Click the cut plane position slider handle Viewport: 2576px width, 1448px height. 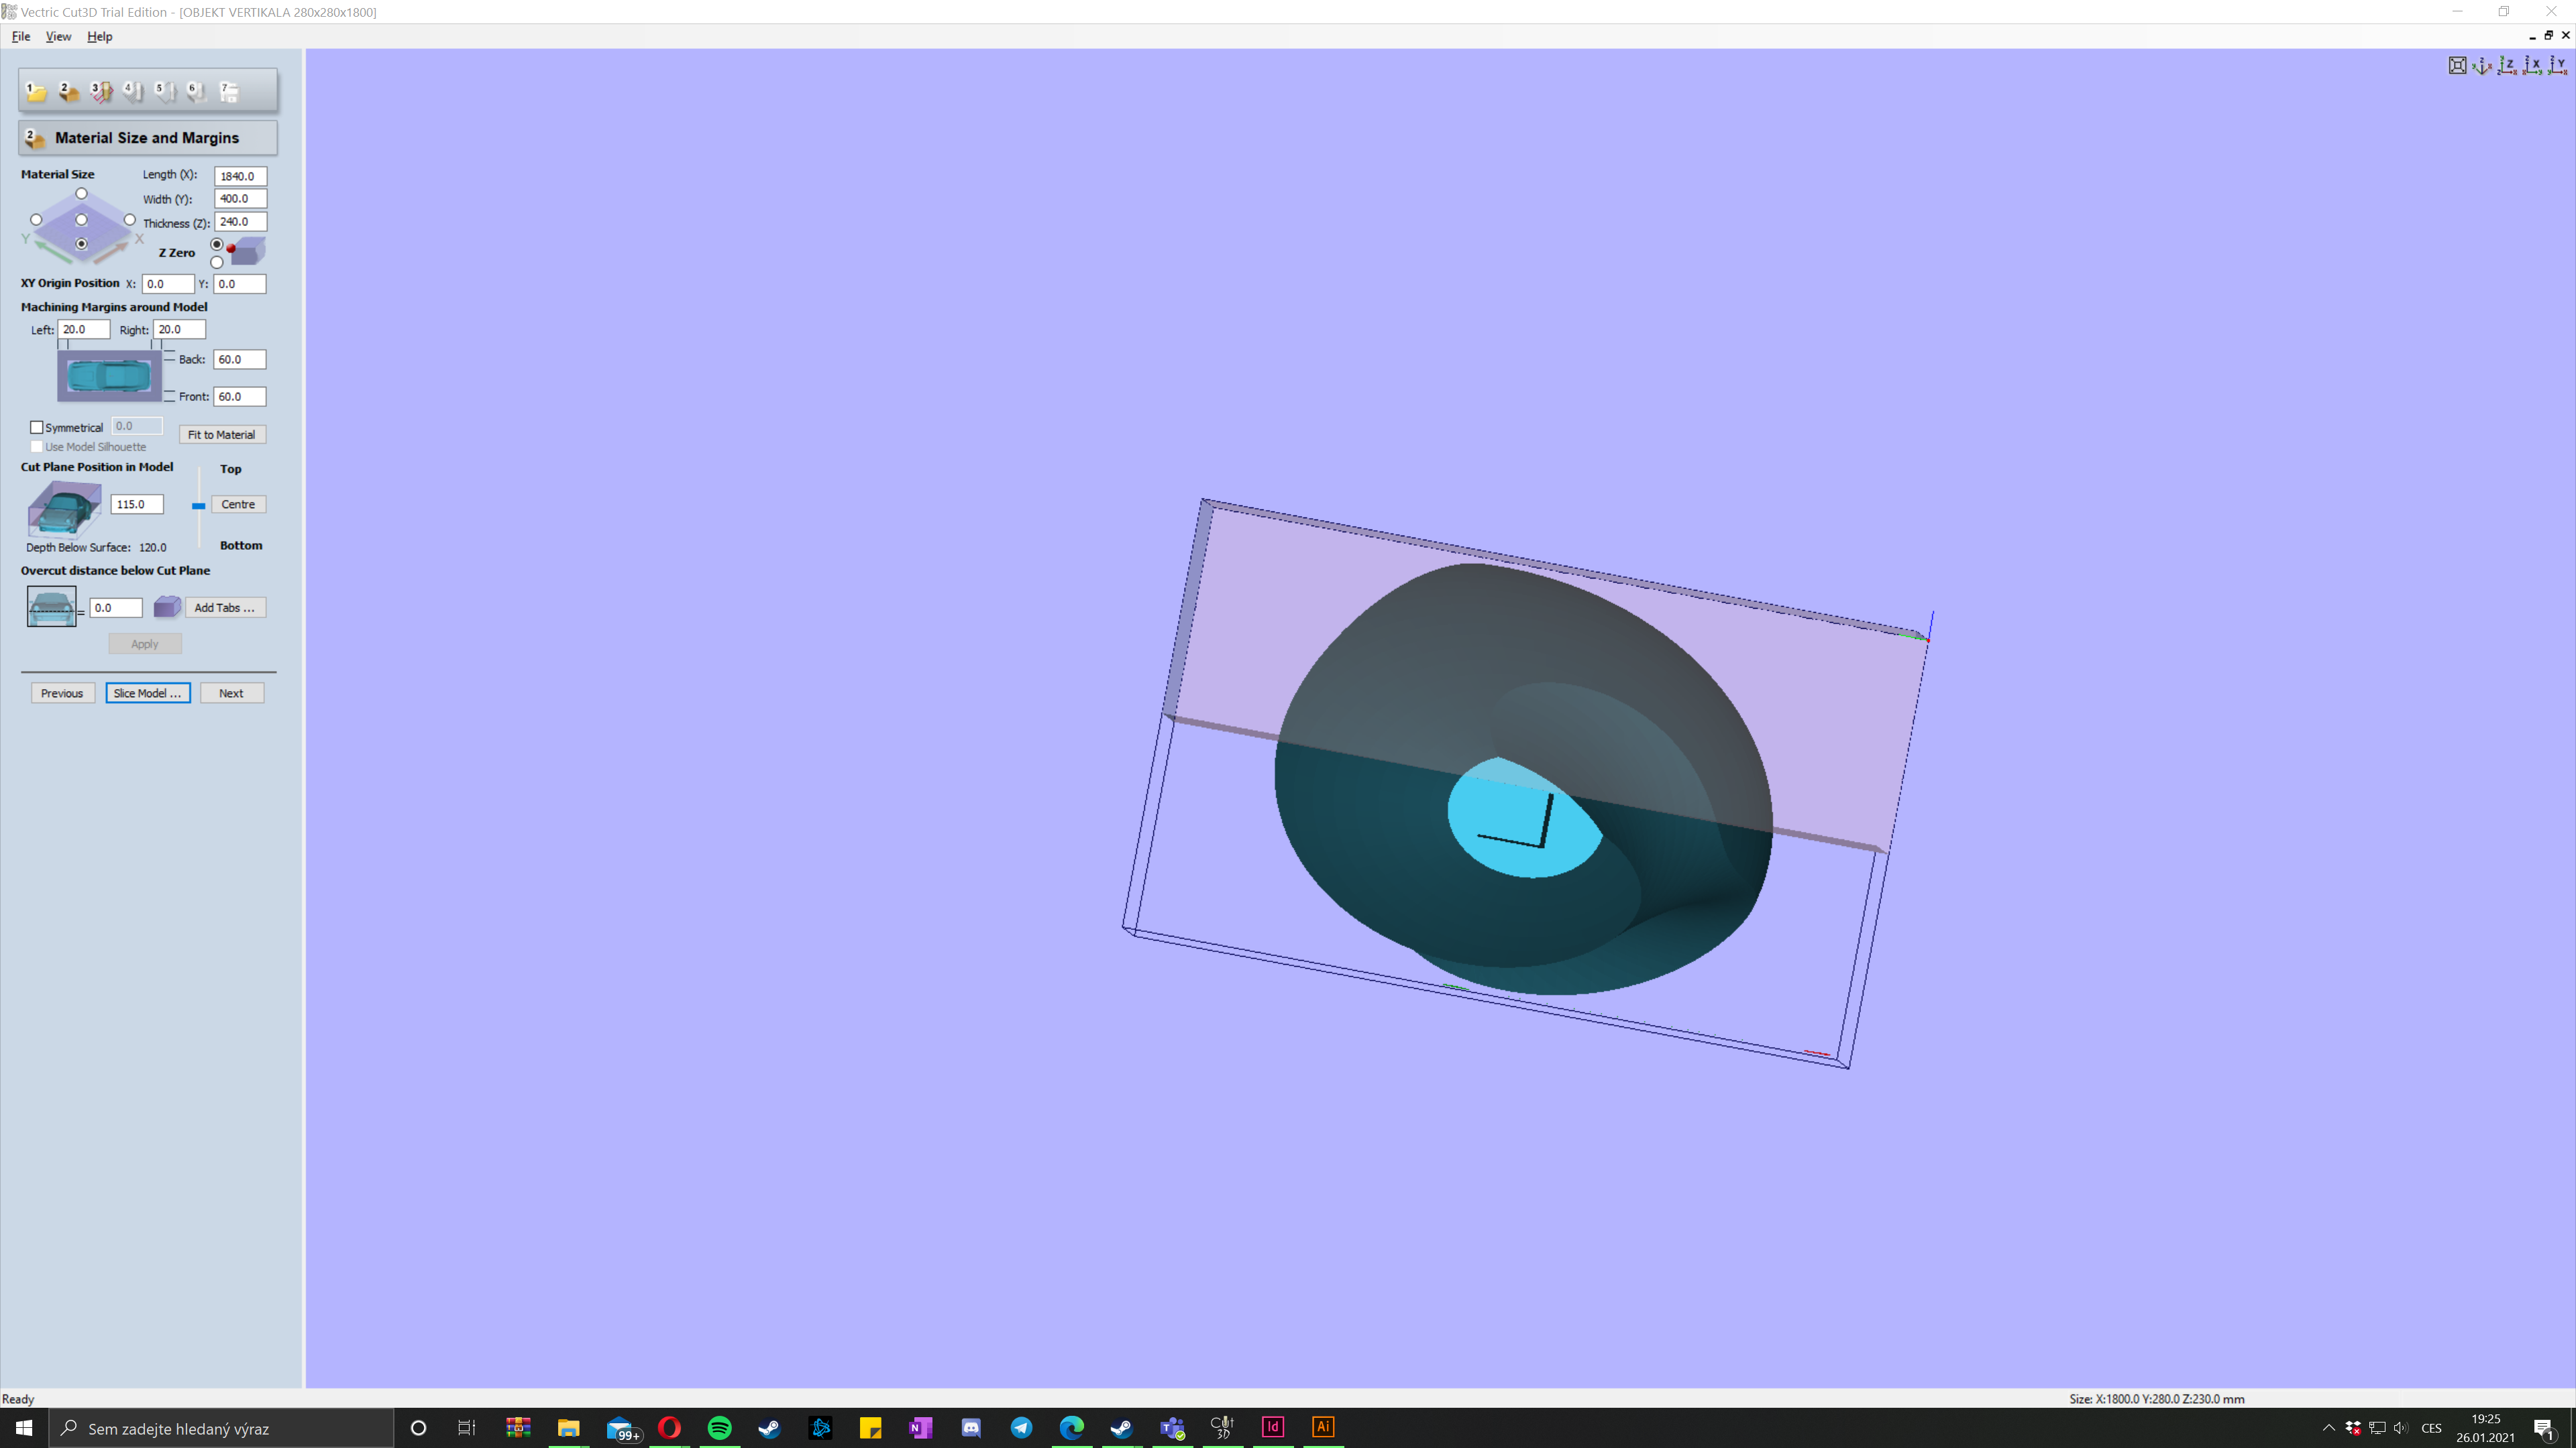click(199, 505)
